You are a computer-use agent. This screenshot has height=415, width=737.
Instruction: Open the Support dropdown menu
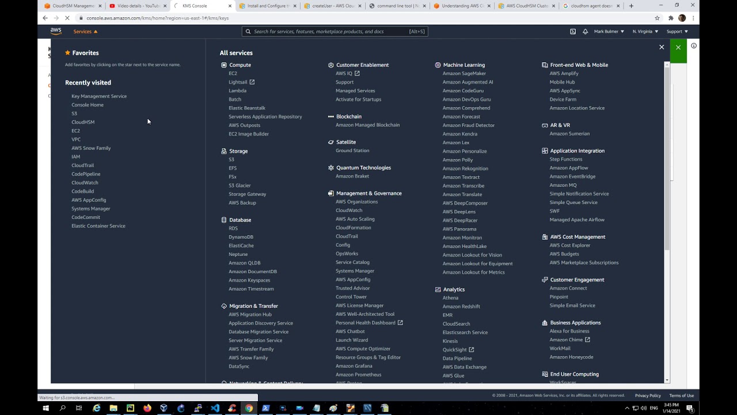point(677,32)
